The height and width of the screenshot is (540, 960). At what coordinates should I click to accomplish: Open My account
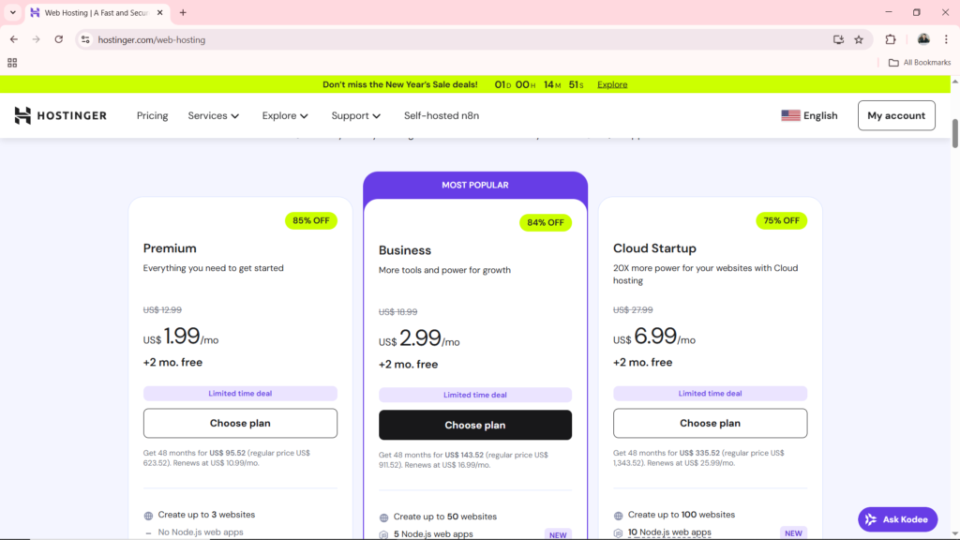(x=896, y=114)
